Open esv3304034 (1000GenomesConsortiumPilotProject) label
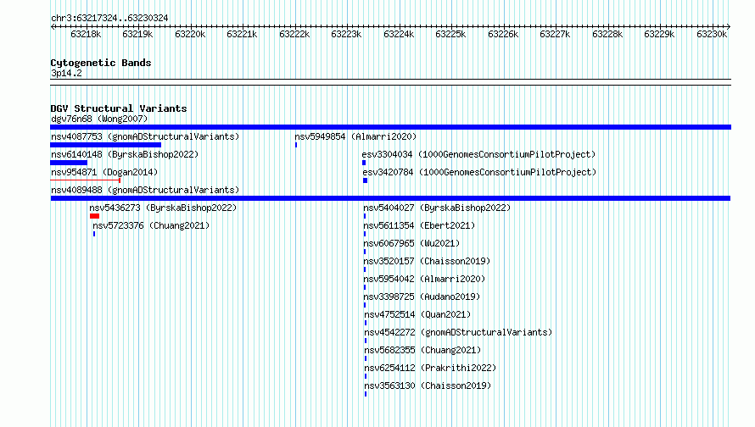This screenshot has width=755, height=427. (x=478, y=154)
